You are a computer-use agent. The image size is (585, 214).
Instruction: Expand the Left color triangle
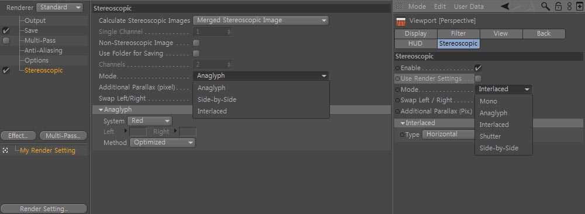(126, 132)
